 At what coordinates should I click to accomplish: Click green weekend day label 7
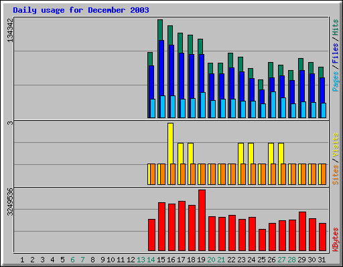pos(82,260)
